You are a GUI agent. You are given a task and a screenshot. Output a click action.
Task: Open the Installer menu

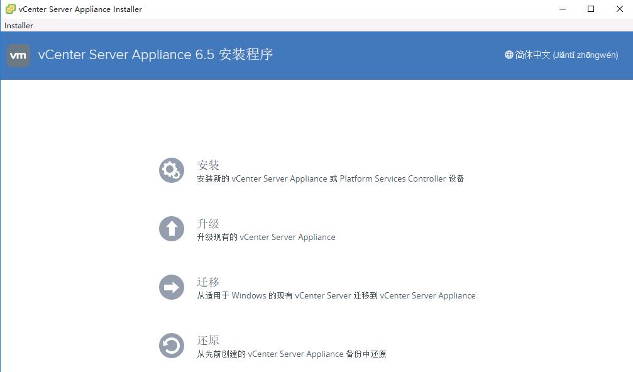(19, 25)
